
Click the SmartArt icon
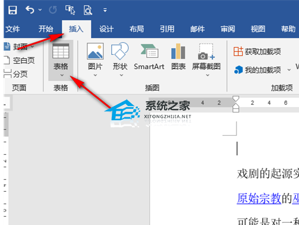pyautogui.click(x=149, y=51)
